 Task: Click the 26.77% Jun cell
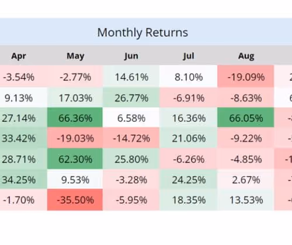click(131, 97)
